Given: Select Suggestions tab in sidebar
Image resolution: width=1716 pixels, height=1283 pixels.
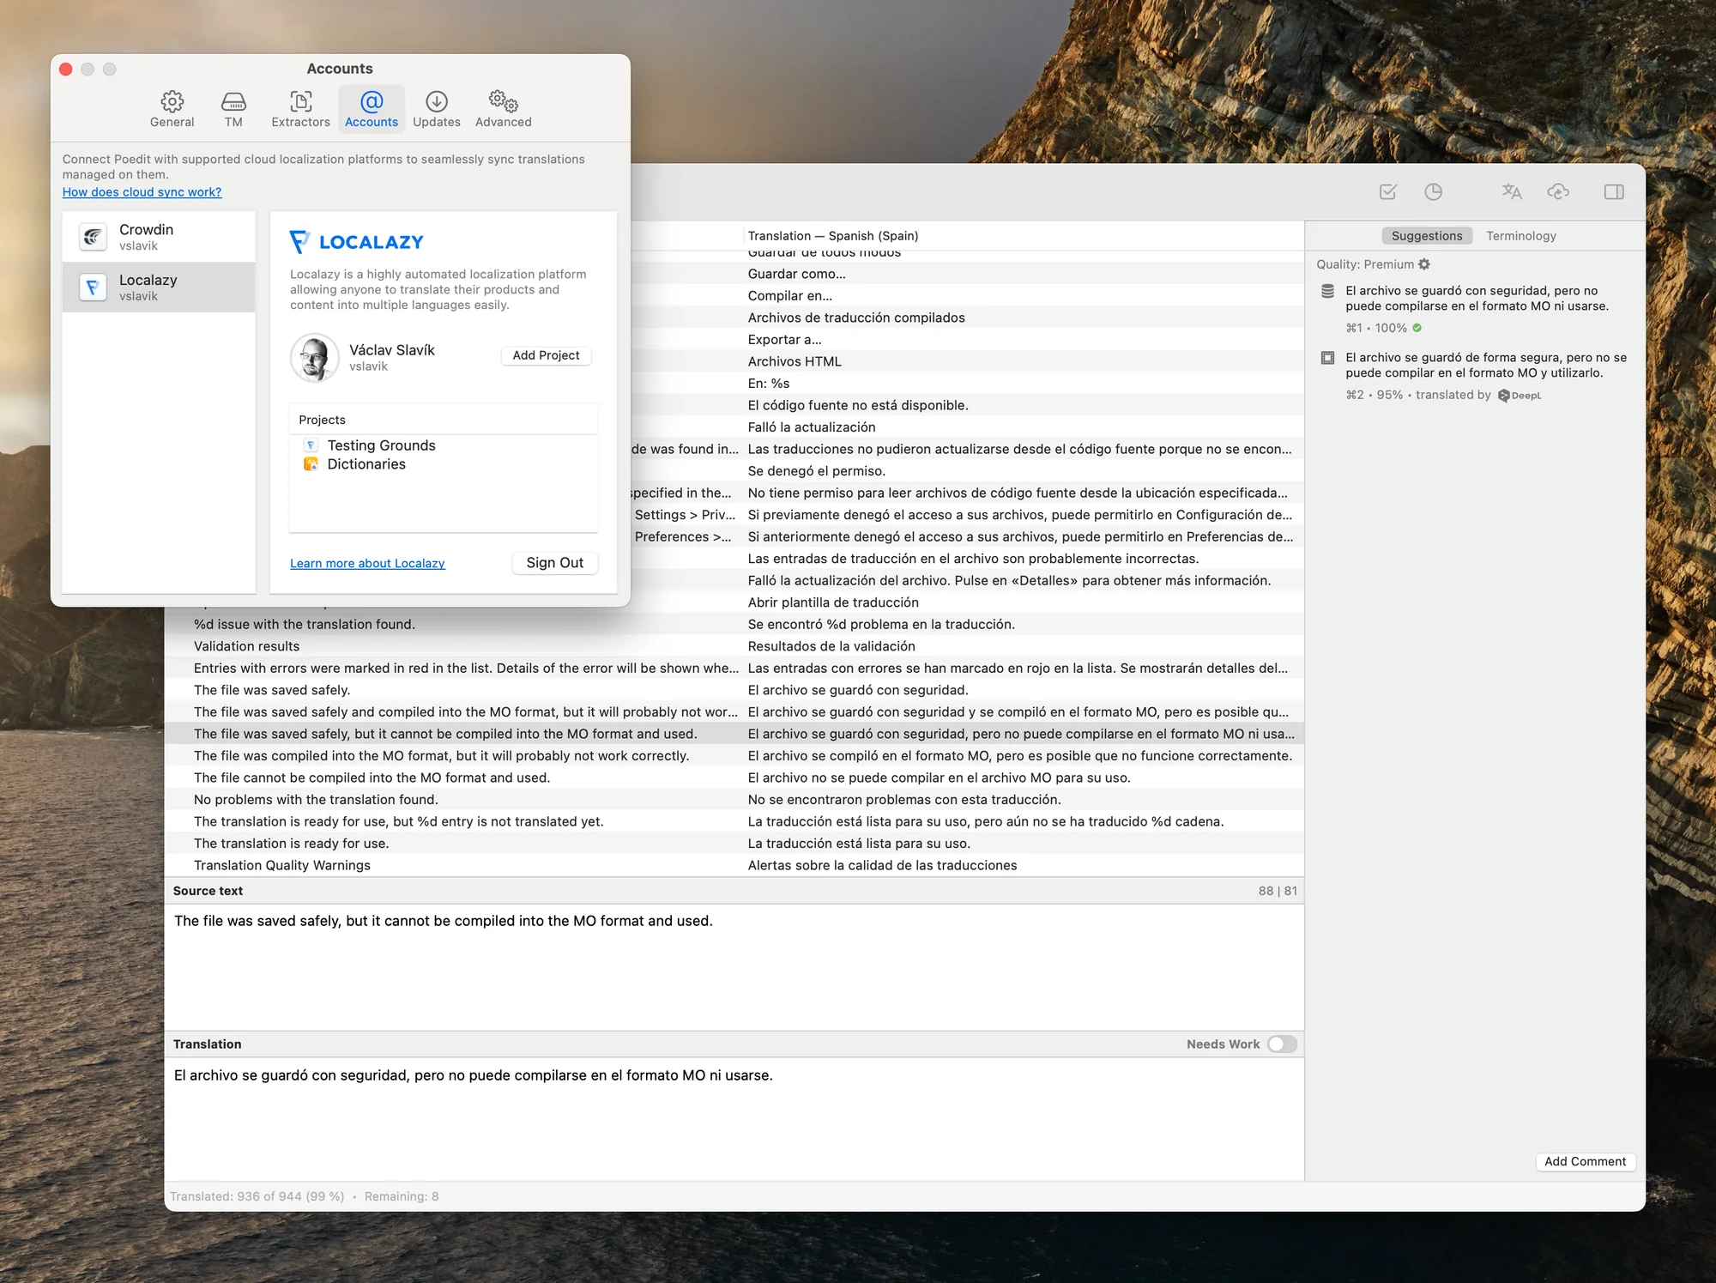Looking at the screenshot, I should pyautogui.click(x=1426, y=236).
